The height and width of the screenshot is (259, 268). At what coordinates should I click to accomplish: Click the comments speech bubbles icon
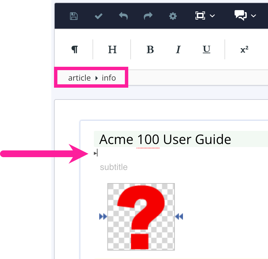[x=240, y=16]
